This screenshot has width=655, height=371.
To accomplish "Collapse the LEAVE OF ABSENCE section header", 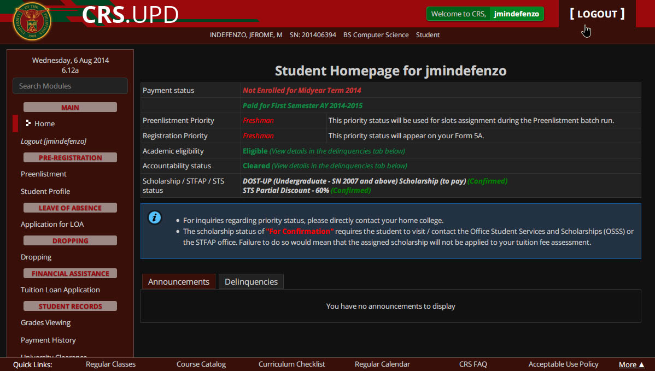I will [70, 208].
